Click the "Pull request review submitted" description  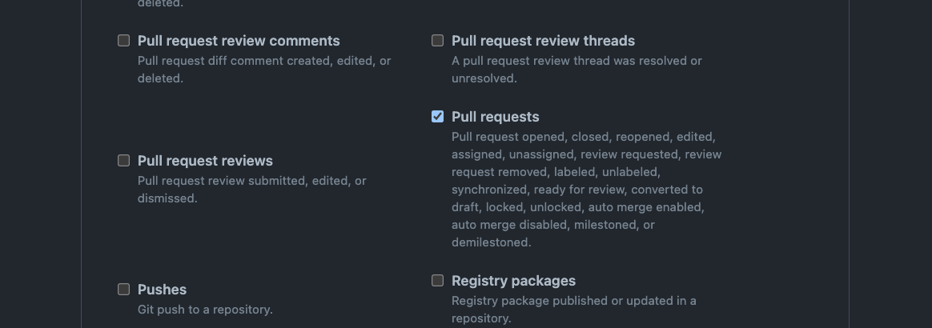click(x=251, y=181)
